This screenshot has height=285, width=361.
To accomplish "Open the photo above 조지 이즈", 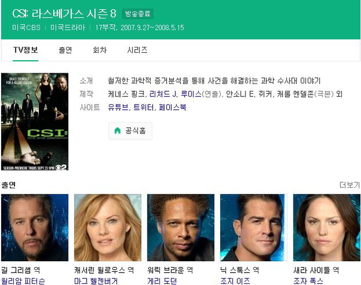I will point(254,227).
